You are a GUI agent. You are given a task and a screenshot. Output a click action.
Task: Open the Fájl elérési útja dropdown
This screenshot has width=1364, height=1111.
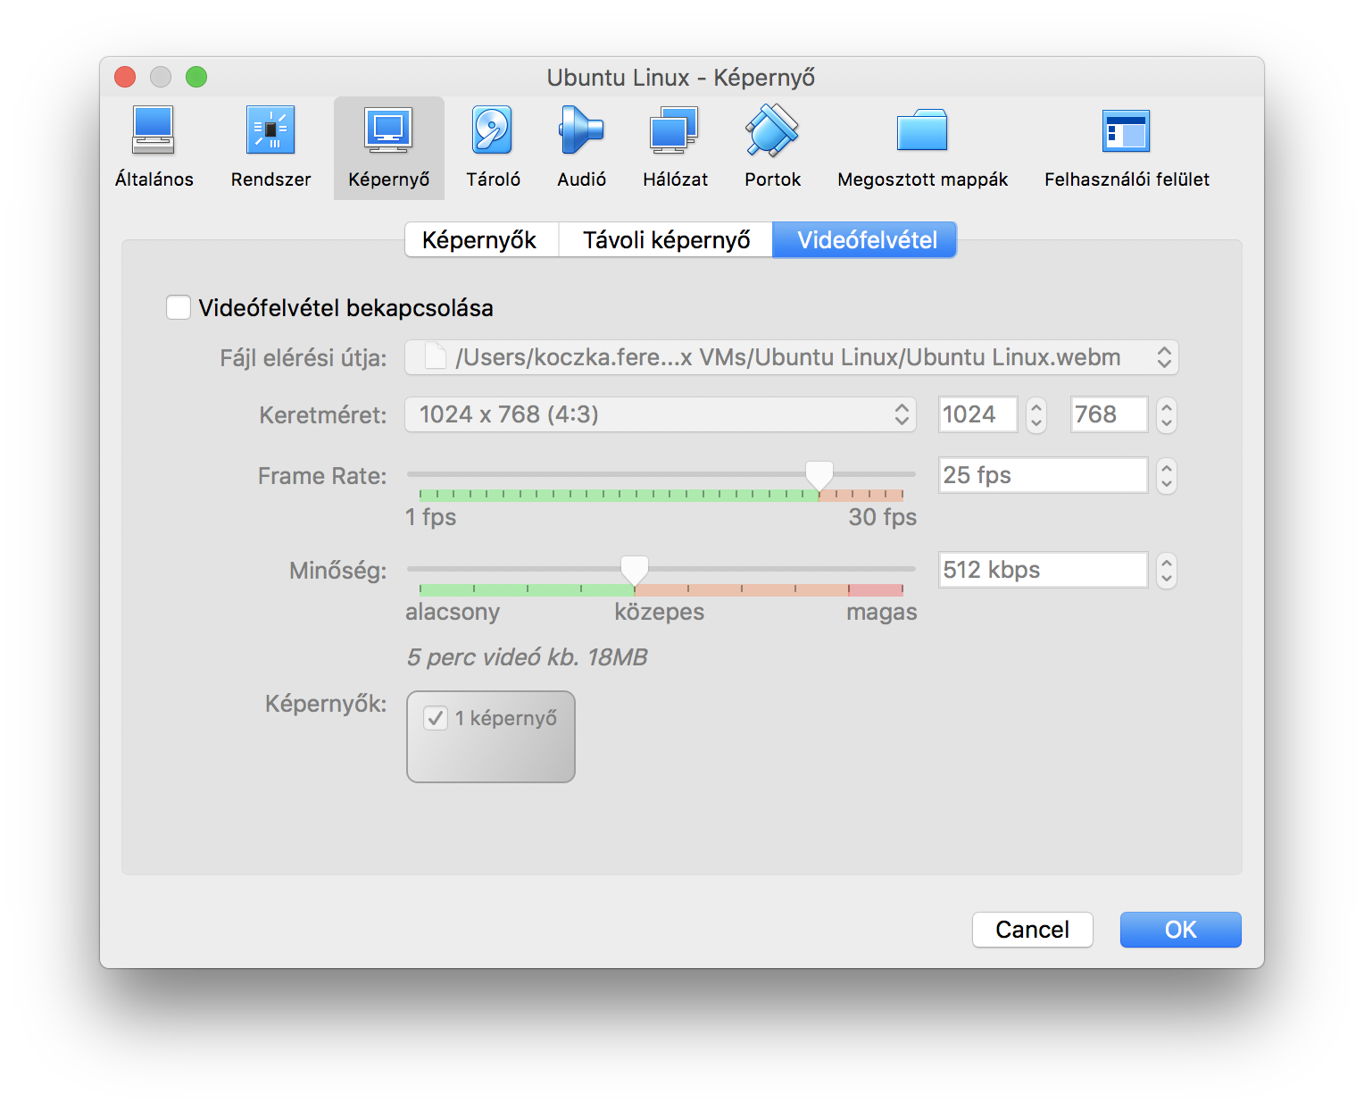[x=792, y=357]
